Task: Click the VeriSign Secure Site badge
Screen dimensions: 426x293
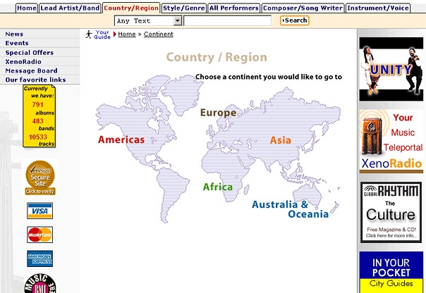Action: (40, 177)
